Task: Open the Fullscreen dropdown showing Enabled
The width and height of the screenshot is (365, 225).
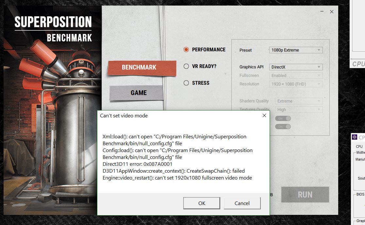Action: (296, 76)
